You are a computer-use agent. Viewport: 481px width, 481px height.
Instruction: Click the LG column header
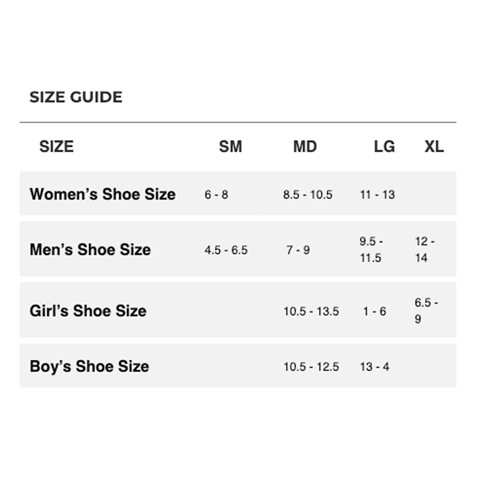(384, 146)
